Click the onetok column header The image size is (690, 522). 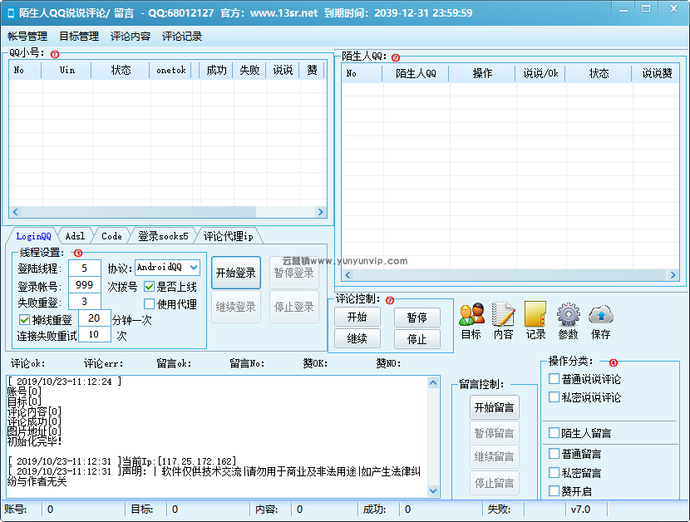[x=171, y=70]
